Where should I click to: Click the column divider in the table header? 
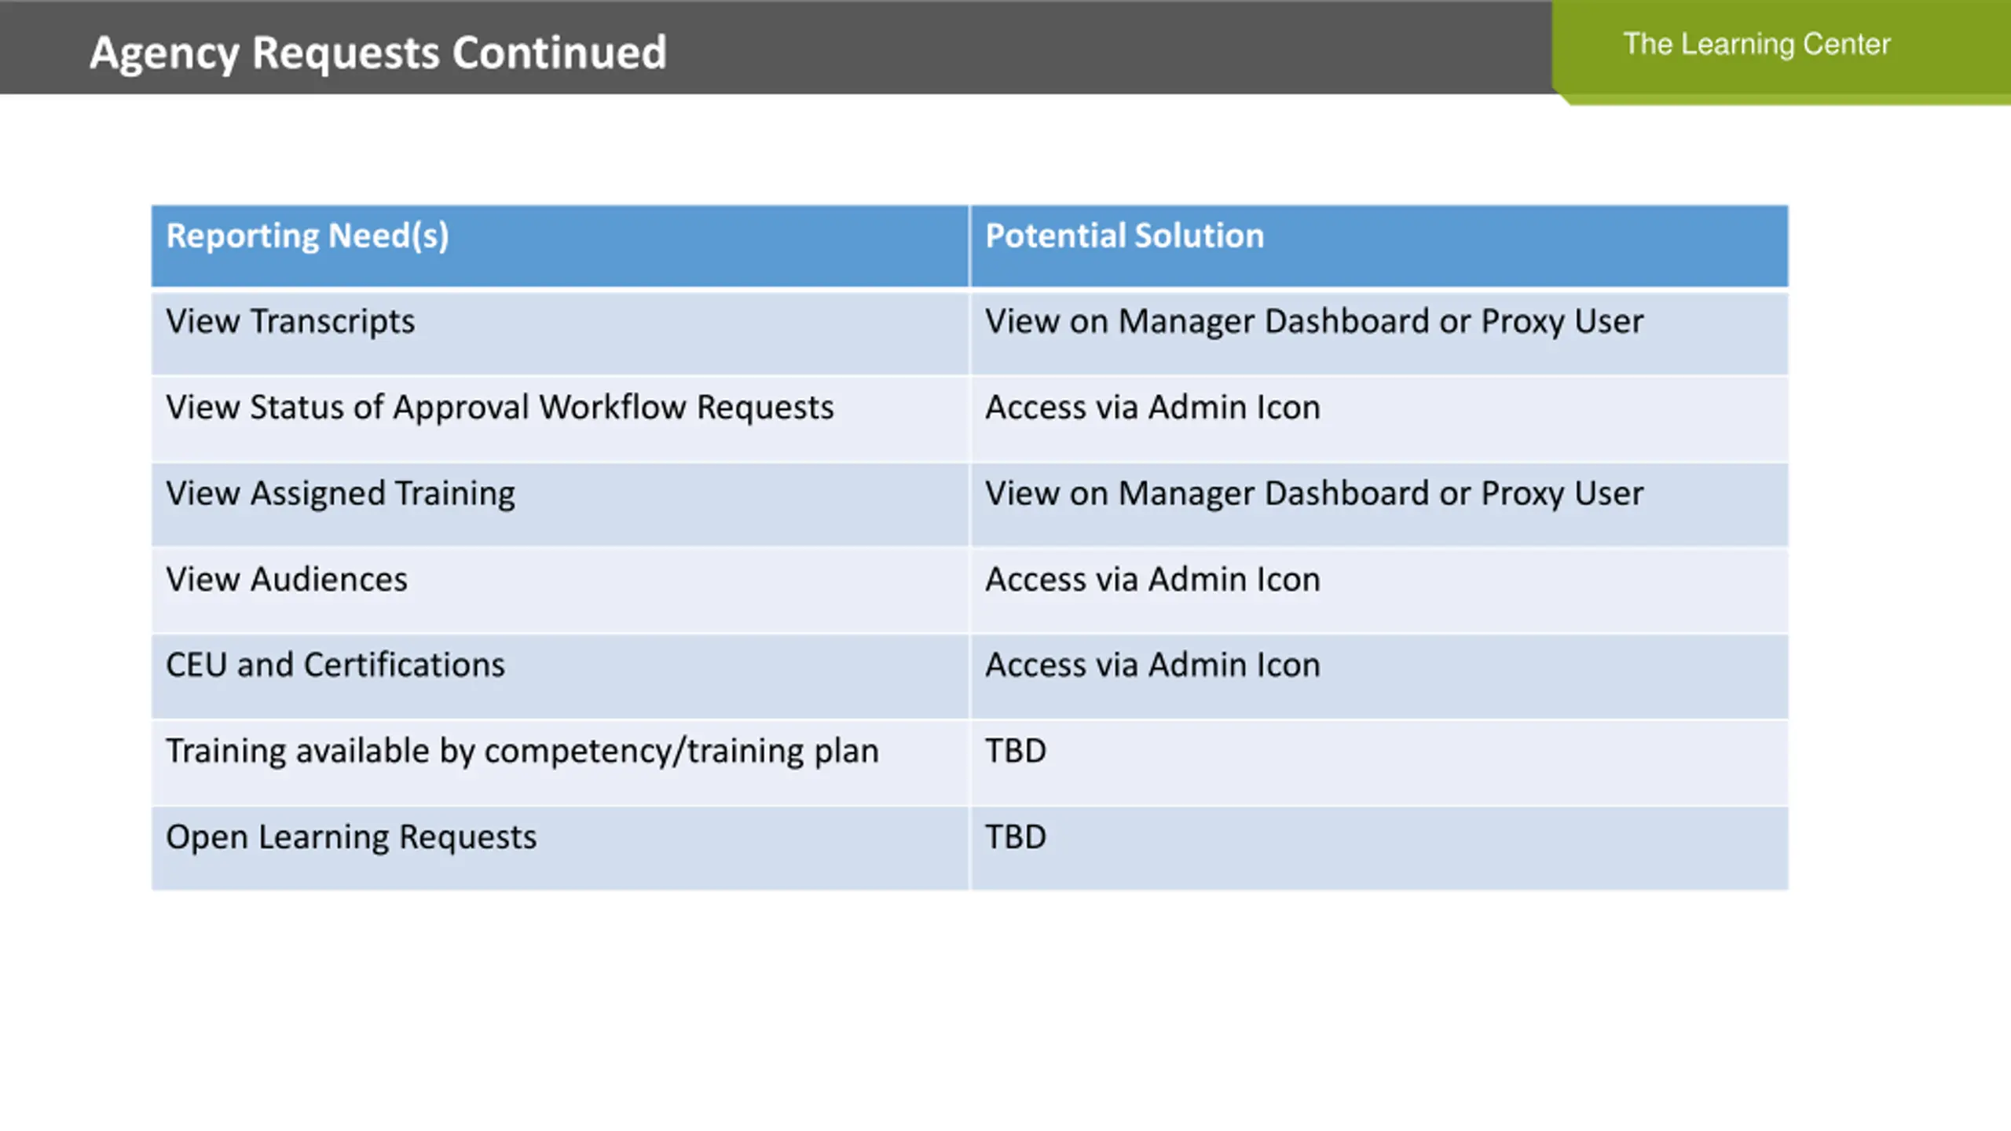(x=970, y=246)
